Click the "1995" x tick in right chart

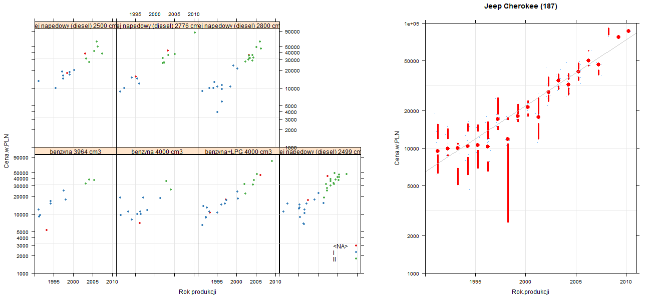tap(475, 282)
